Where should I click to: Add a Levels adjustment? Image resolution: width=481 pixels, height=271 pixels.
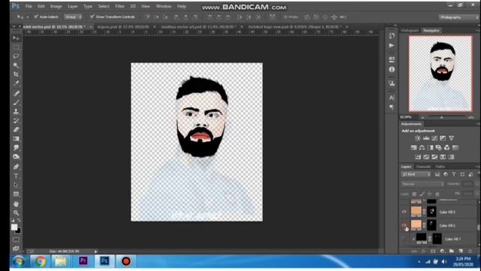426,139
